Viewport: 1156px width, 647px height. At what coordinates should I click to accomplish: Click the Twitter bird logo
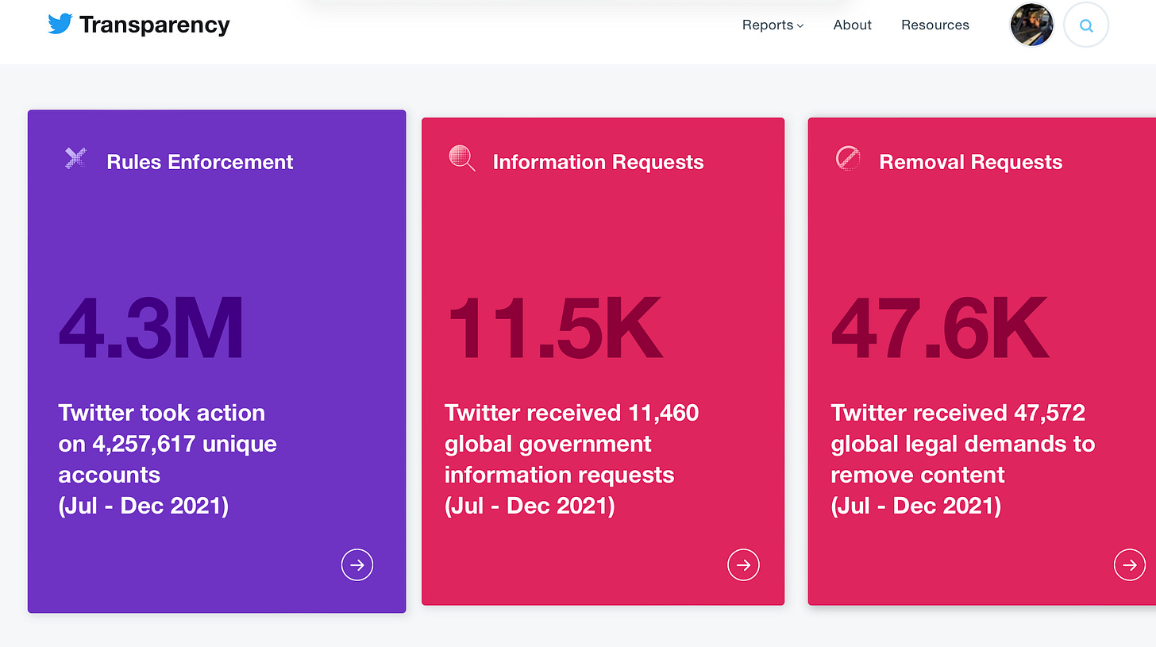point(60,24)
